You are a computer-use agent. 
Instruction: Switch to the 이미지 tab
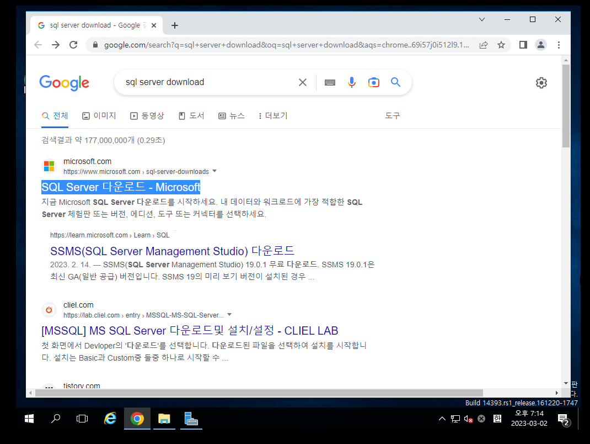tap(99, 116)
